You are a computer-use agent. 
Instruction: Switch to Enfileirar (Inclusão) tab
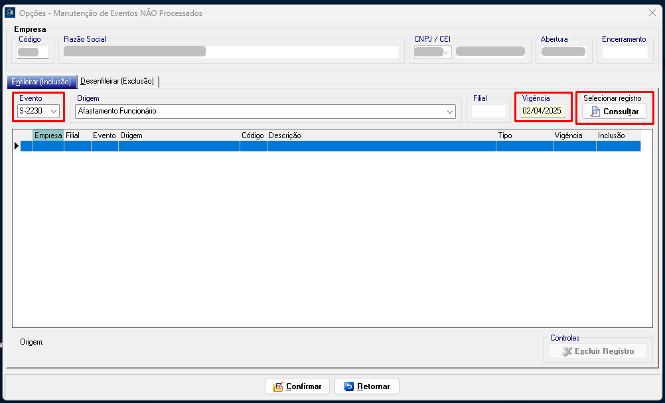pos(41,82)
